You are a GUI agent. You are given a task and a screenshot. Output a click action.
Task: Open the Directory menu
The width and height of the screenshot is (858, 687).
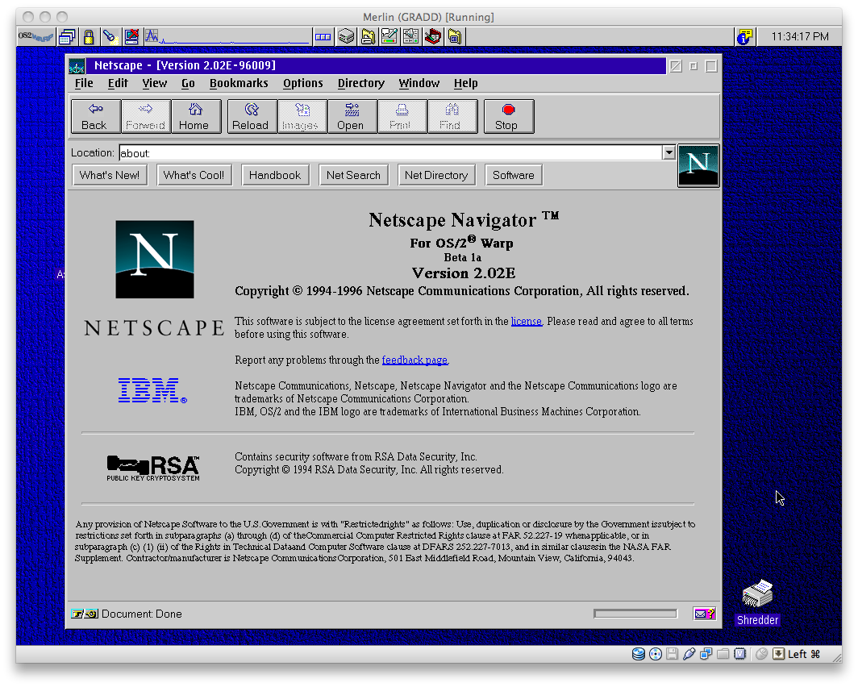(x=360, y=83)
